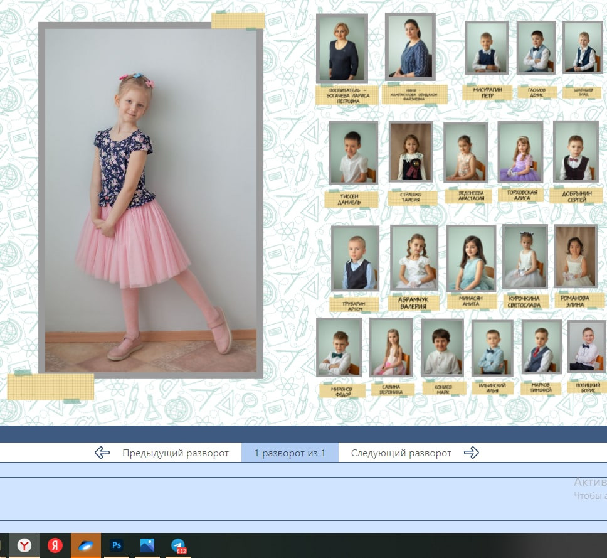Image resolution: width=607 pixels, height=558 pixels.
Task: Open Photoshop from the taskbar
Action: (x=117, y=545)
